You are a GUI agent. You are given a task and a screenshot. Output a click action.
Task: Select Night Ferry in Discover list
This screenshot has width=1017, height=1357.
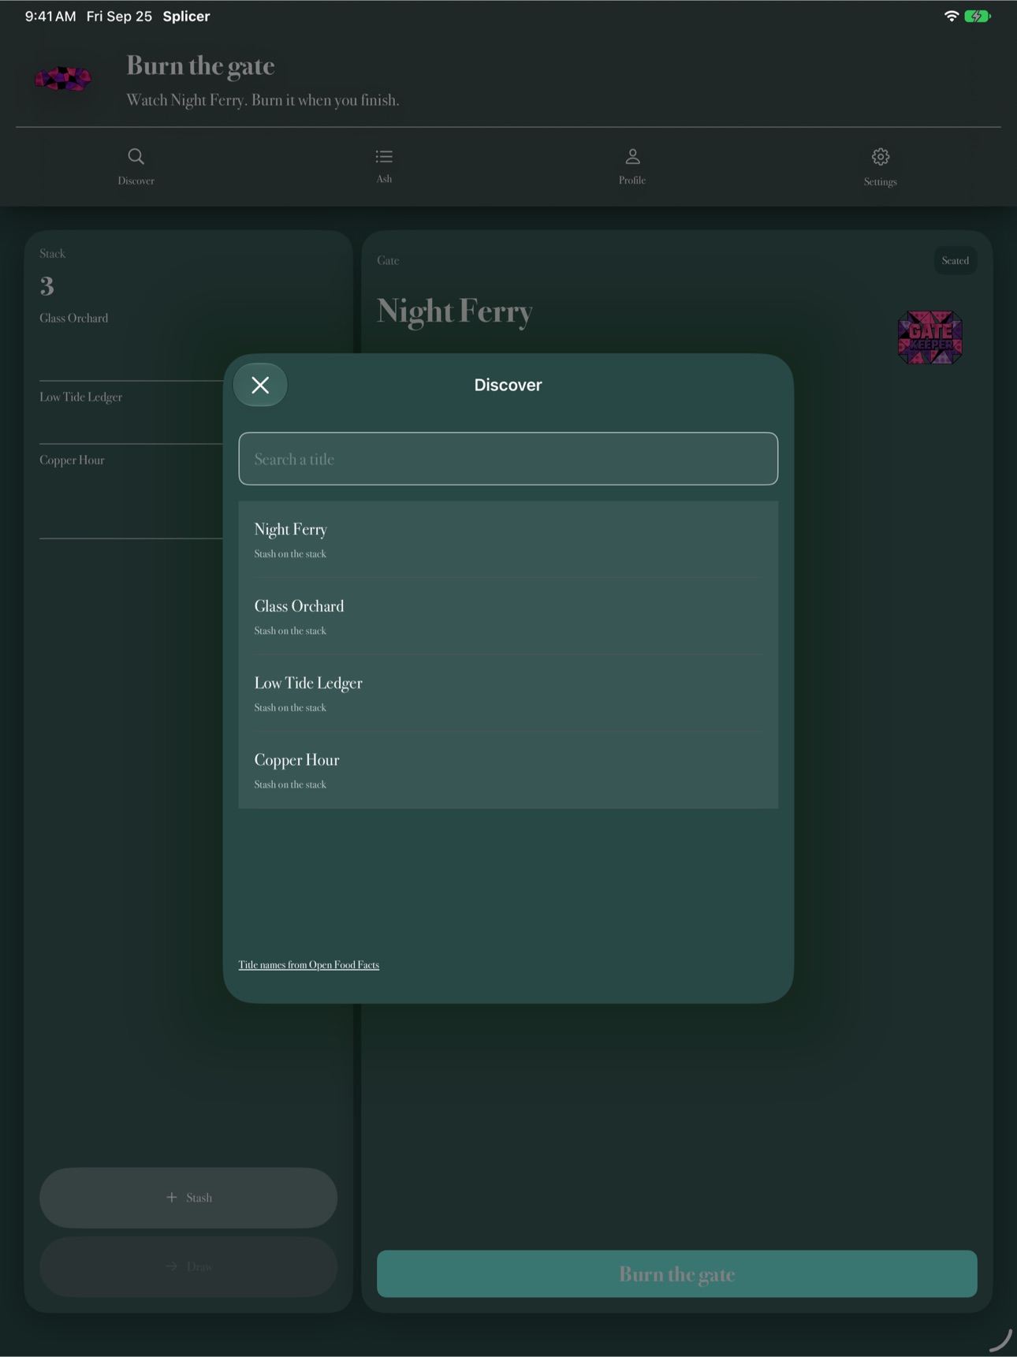click(x=508, y=540)
